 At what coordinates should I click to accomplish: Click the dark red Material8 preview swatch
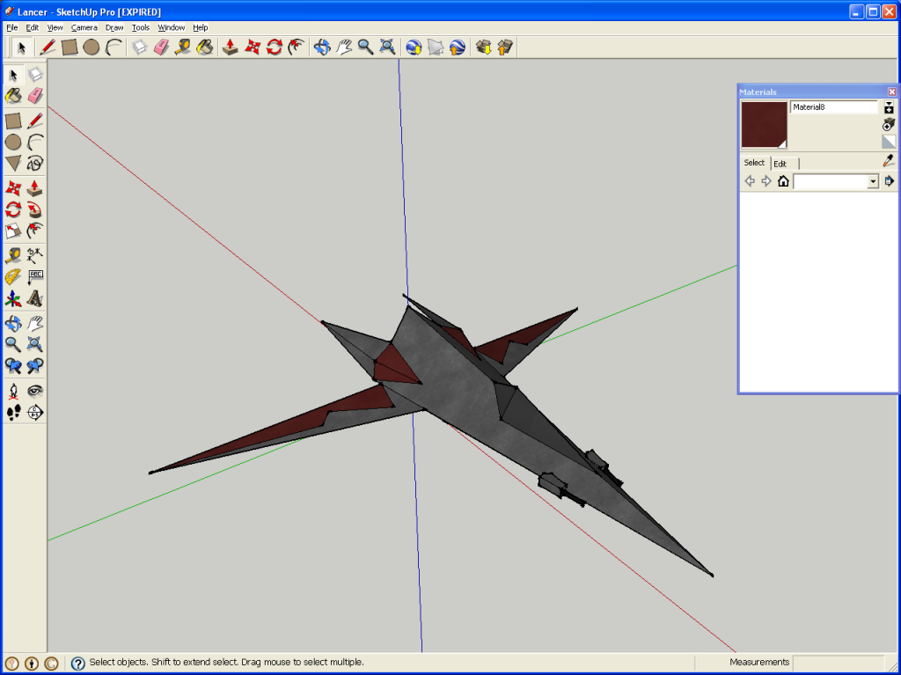[764, 125]
